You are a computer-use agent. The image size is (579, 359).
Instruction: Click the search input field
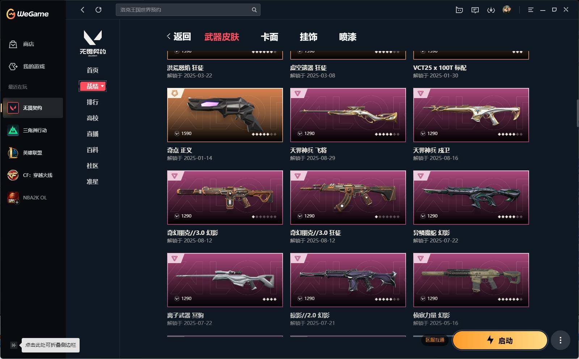coord(185,10)
